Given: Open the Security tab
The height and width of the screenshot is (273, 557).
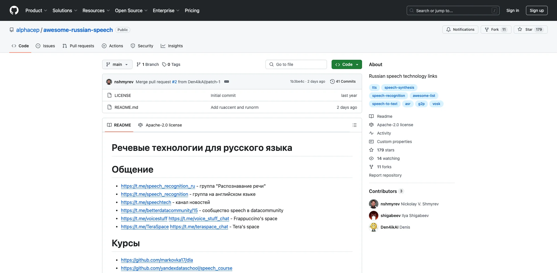Looking at the screenshot, I should point(142,46).
